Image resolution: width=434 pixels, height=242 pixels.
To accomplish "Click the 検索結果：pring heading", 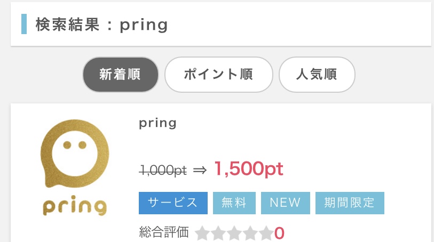I will (x=101, y=25).
